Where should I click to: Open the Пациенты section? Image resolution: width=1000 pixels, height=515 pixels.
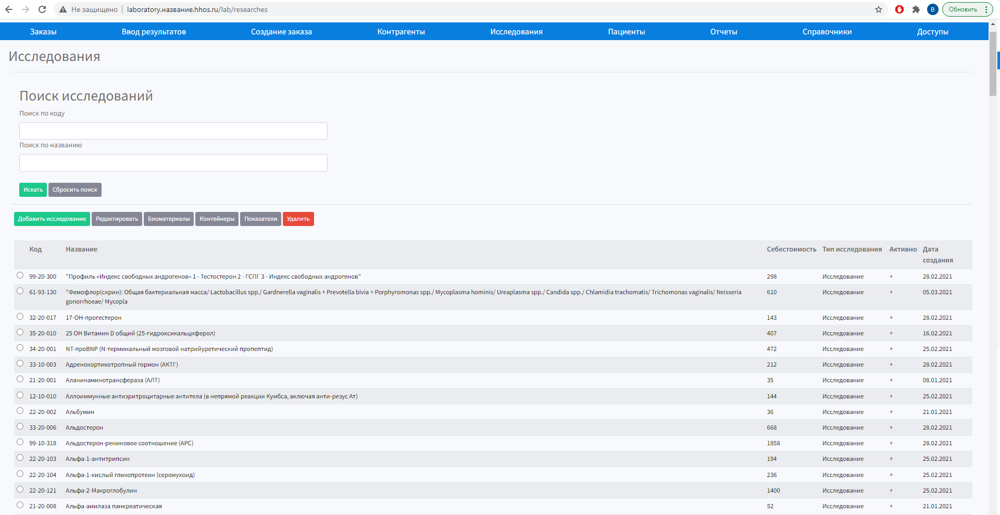pos(627,32)
